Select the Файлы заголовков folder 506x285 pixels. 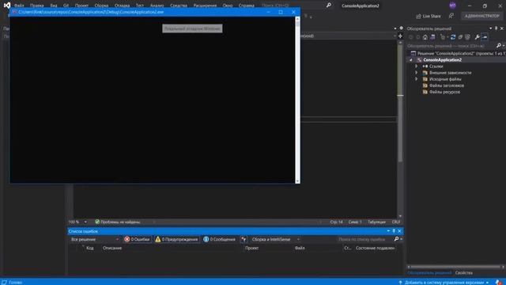(x=447, y=85)
